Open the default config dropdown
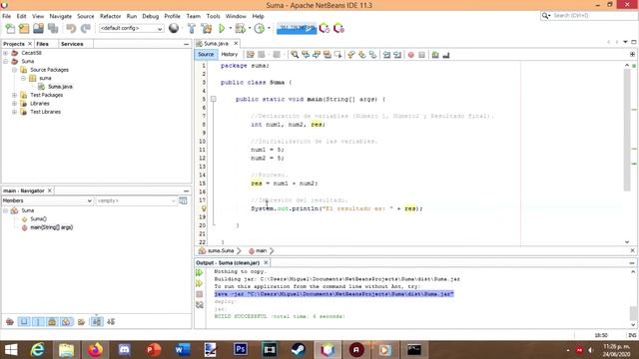 (x=131, y=29)
